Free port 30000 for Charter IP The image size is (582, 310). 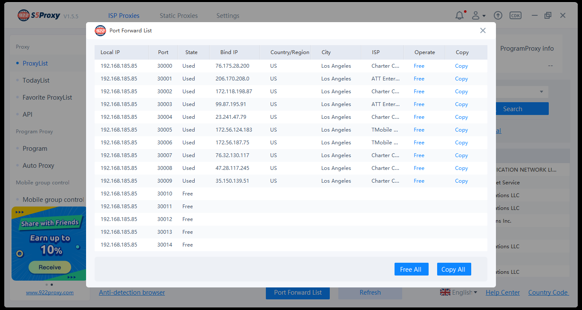419,66
